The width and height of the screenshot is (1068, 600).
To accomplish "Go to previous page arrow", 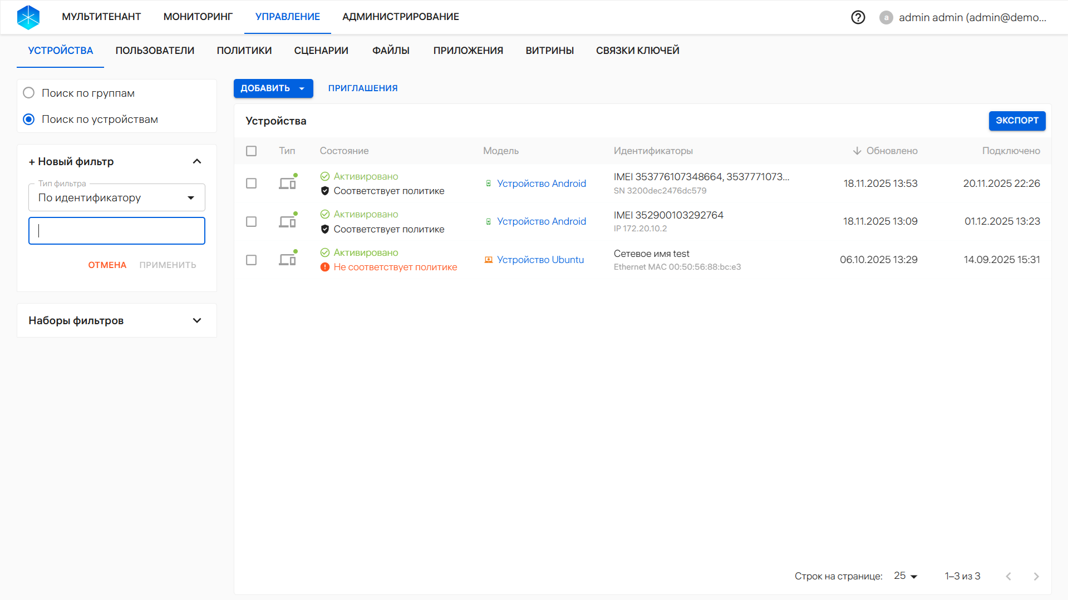I will [1008, 576].
